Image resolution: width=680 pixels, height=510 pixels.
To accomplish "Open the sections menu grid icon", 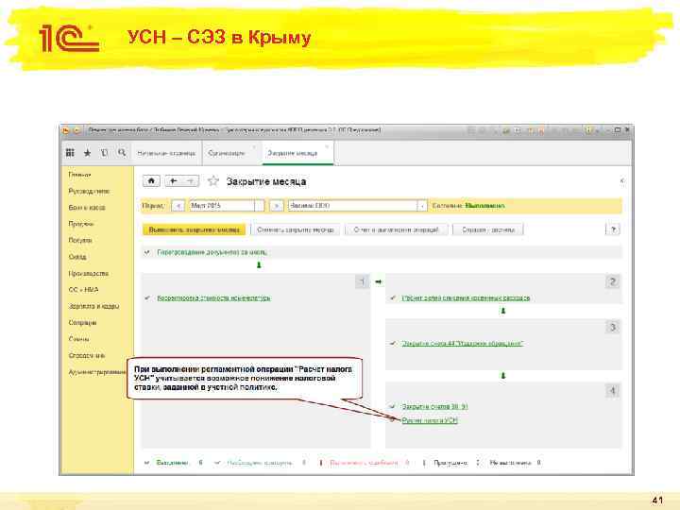I will click(70, 153).
